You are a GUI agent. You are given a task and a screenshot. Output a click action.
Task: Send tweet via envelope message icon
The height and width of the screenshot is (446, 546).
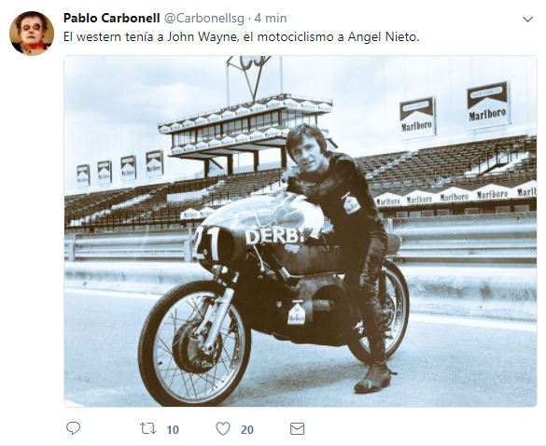click(x=297, y=428)
